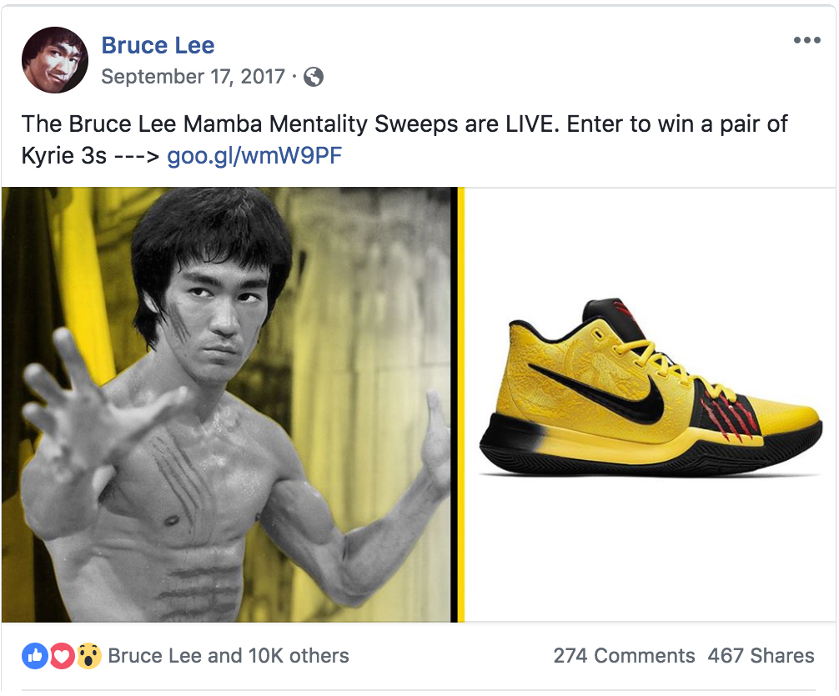839x696 pixels.
Task: Open the three-dot post options menu
Action: coord(807,40)
